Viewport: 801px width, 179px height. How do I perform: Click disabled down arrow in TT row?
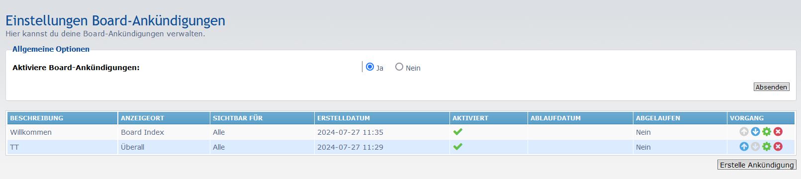755,147
